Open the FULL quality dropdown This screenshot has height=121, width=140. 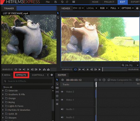point(115,8)
